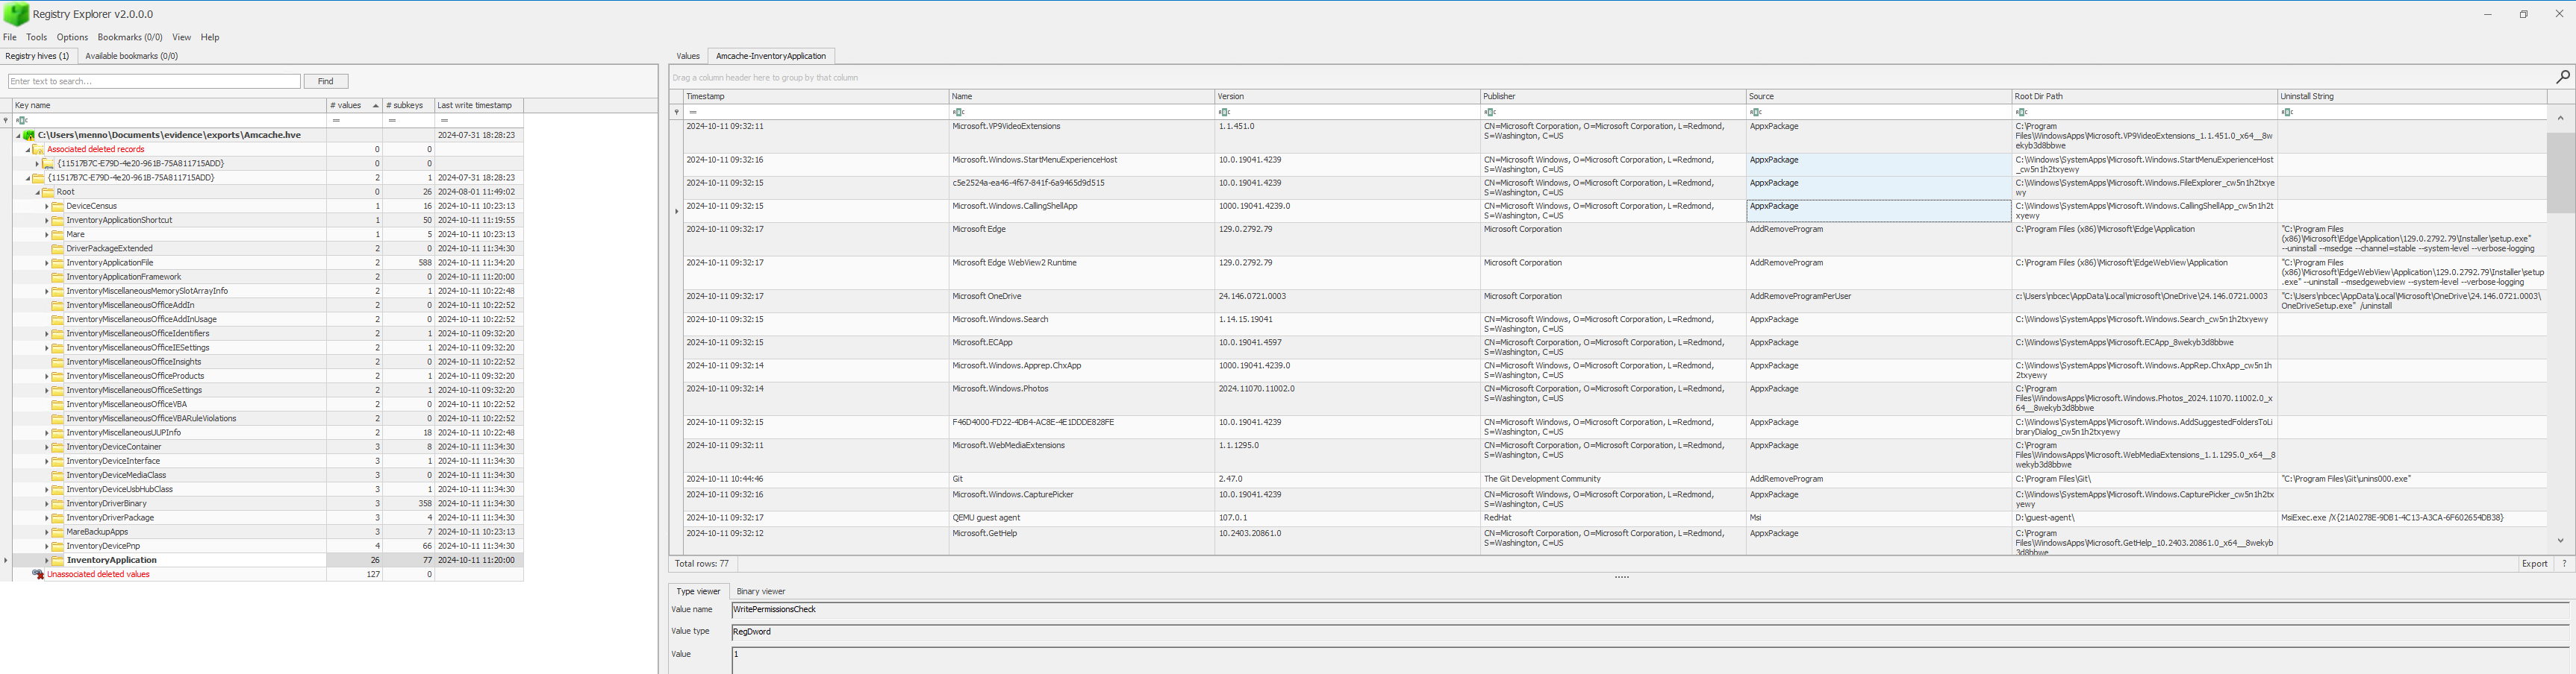Click the help question mark button beside Export

2563,563
